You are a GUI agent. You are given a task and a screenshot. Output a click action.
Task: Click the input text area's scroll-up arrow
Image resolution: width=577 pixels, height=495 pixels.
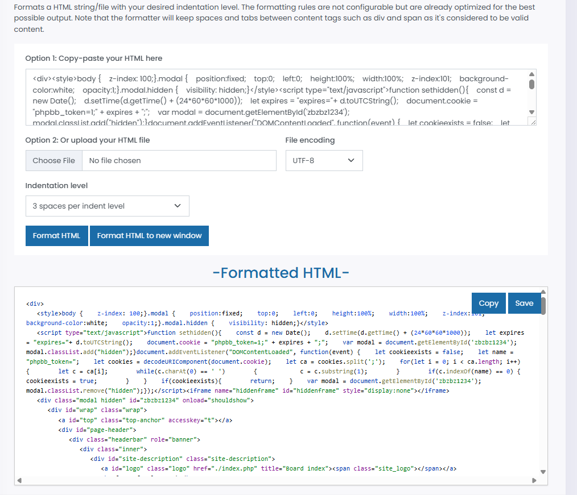pyautogui.click(x=531, y=74)
